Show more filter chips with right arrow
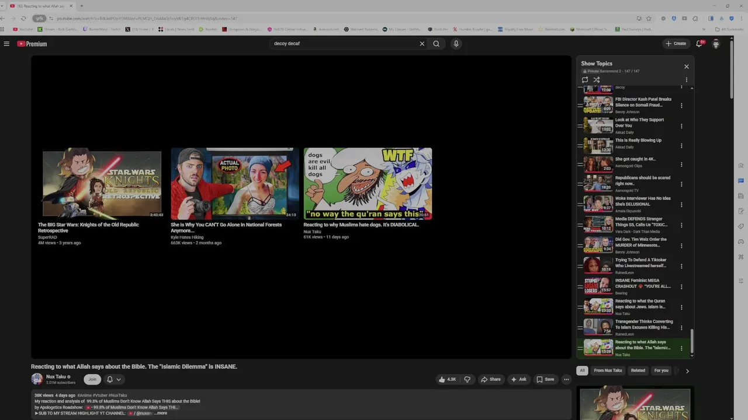The width and height of the screenshot is (748, 420). (687, 370)
